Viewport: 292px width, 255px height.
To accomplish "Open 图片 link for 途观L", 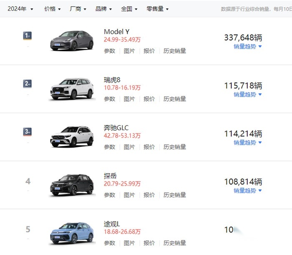I will (129, 243).
